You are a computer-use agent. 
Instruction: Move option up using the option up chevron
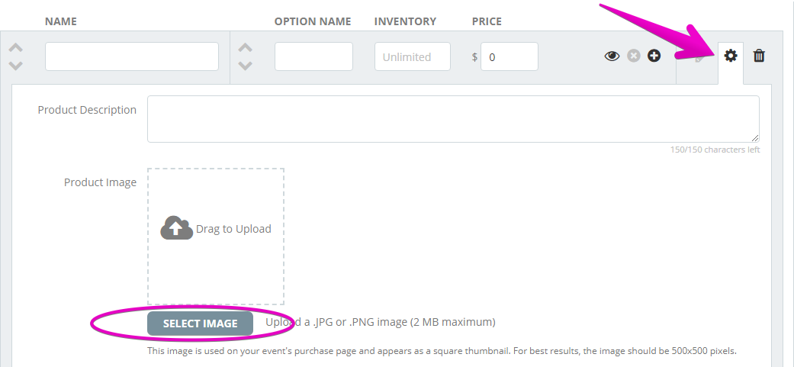245,47
